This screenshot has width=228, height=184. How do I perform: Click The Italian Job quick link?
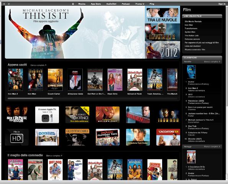(192, 36)
